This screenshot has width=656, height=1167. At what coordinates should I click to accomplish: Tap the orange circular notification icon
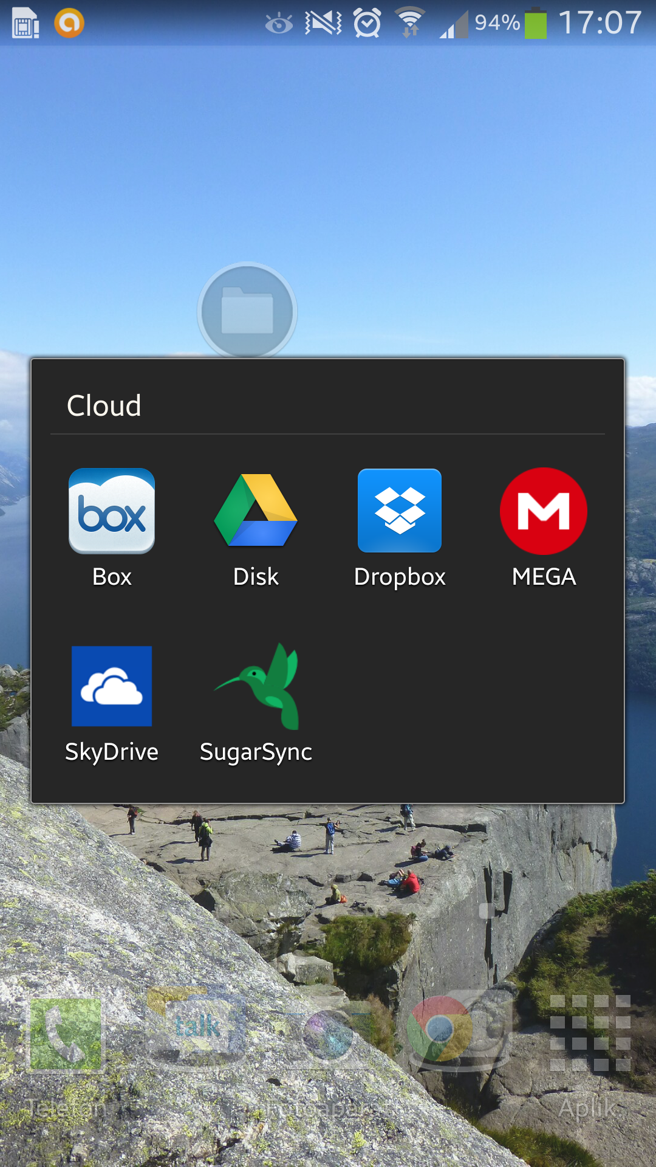(x=69, y=23)
